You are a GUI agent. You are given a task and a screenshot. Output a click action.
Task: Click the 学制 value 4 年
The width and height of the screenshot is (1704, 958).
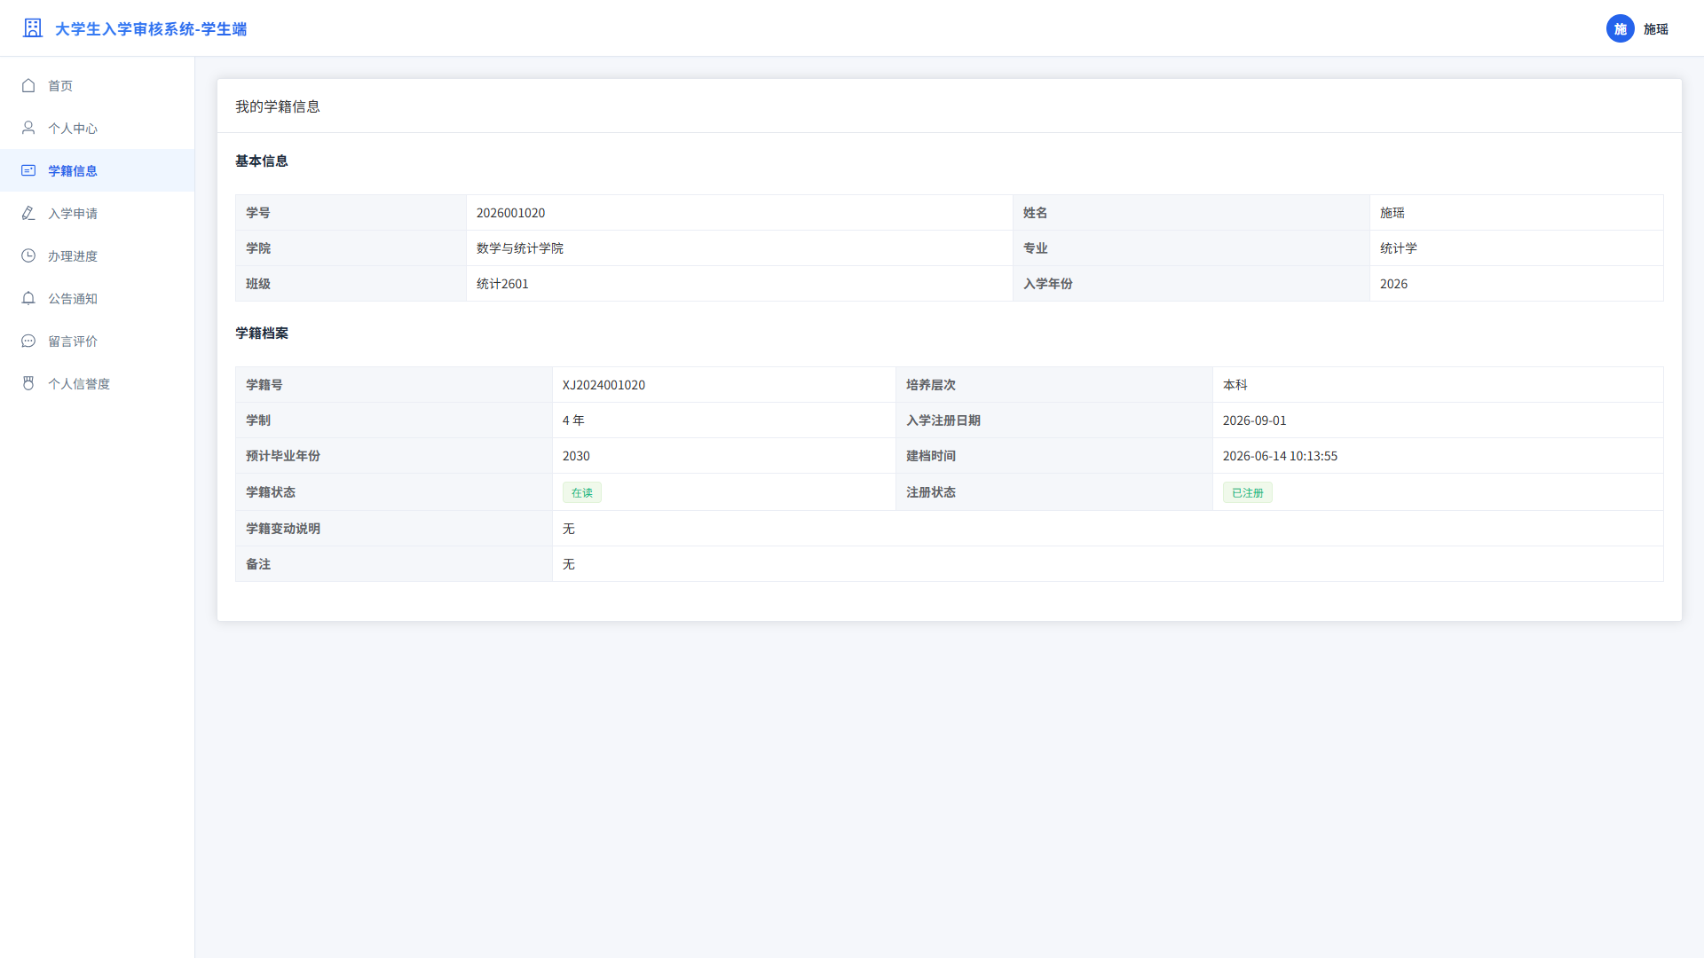tap(573, 420)
